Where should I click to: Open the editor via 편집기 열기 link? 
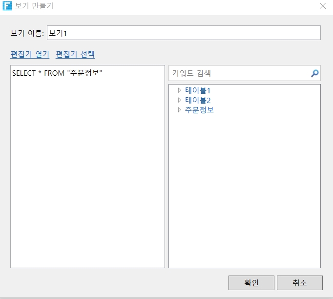point(30,54)
